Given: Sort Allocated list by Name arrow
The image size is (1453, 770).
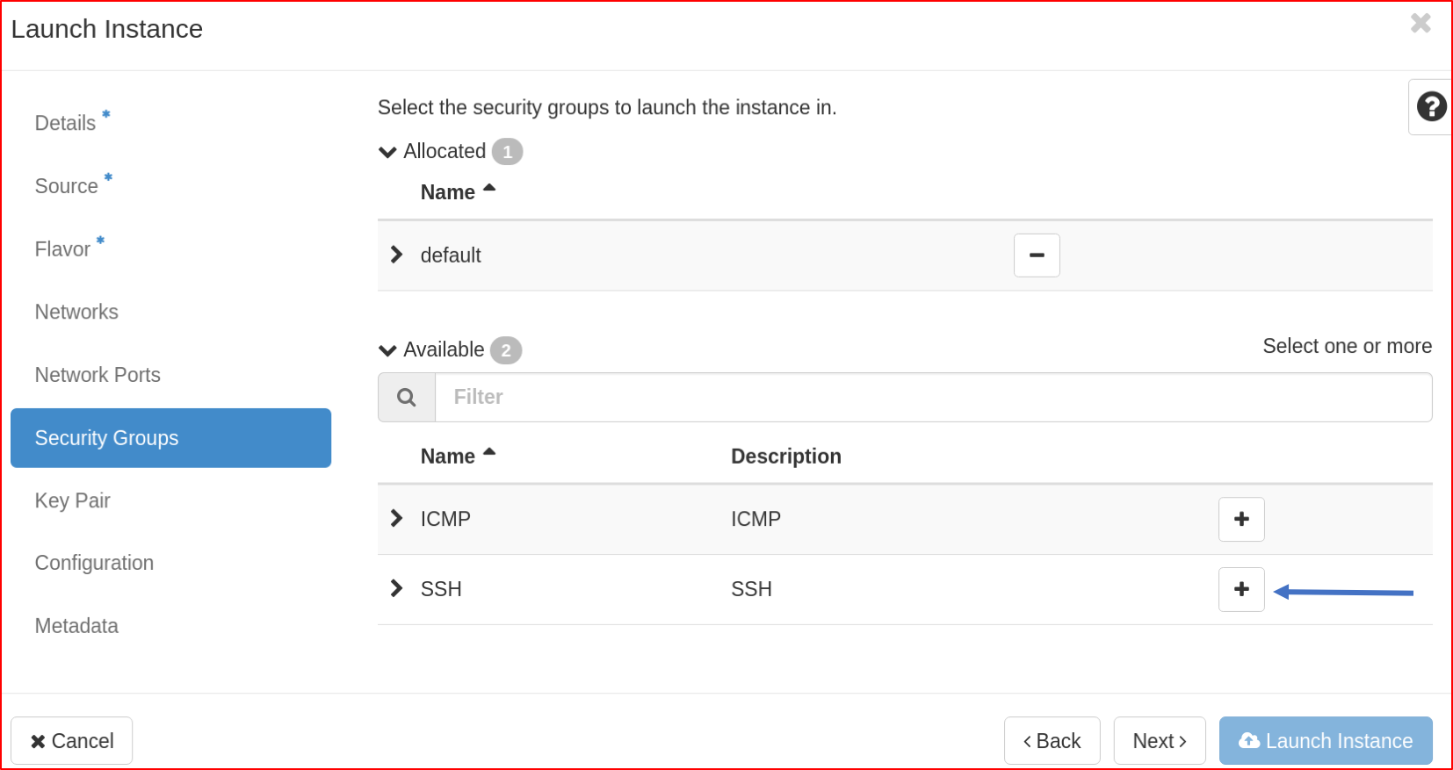Looking at the screenshot, I should coord(489,188).
